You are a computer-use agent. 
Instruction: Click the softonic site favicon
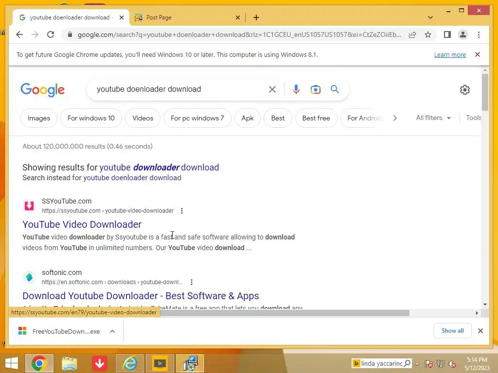(x=29, y=277)
